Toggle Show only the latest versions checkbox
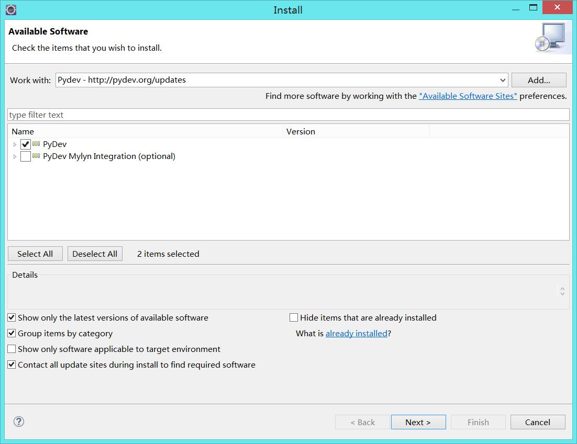This screenshot has height=444, width=577. [12, 317]
